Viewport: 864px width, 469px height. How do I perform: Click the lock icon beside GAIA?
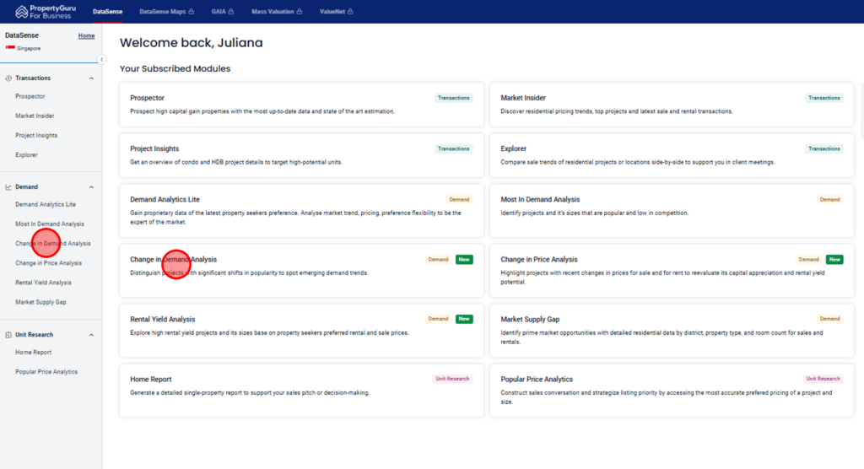coord(231,12)
